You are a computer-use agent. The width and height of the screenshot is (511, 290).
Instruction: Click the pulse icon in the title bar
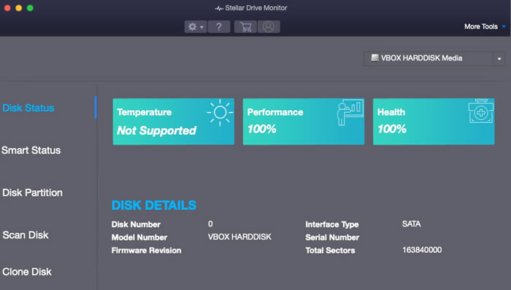(x=219, y=9)
